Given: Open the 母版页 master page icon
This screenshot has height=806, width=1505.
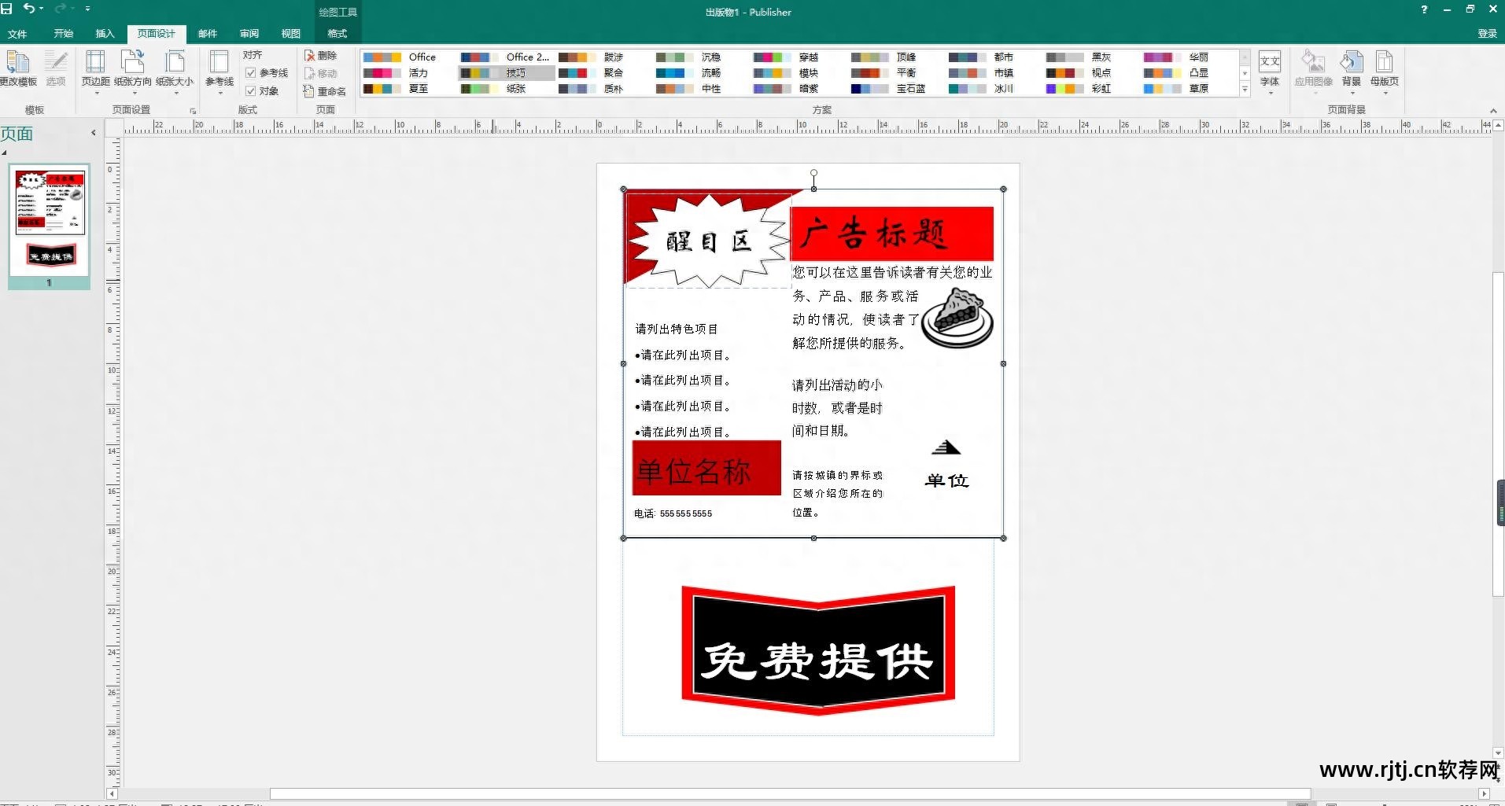Looking at the screenshot, I should click(x=1385, y=71).
